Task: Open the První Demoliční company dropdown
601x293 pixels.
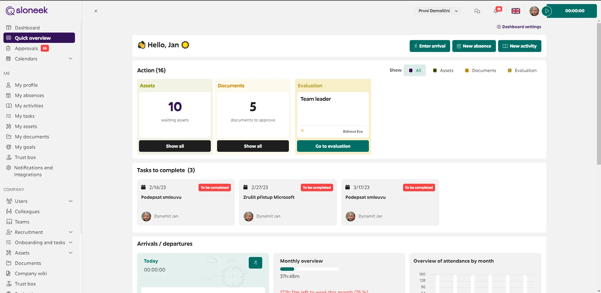Action: pyautogui.click(x=438, y=11)
